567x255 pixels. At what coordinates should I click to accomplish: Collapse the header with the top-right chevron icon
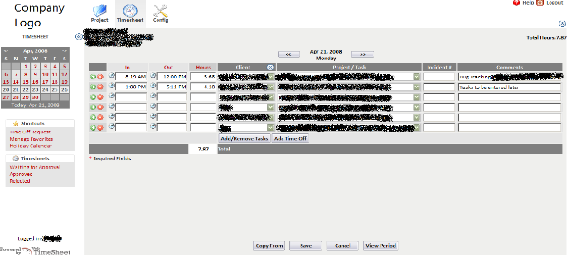(x=562, y=24)
